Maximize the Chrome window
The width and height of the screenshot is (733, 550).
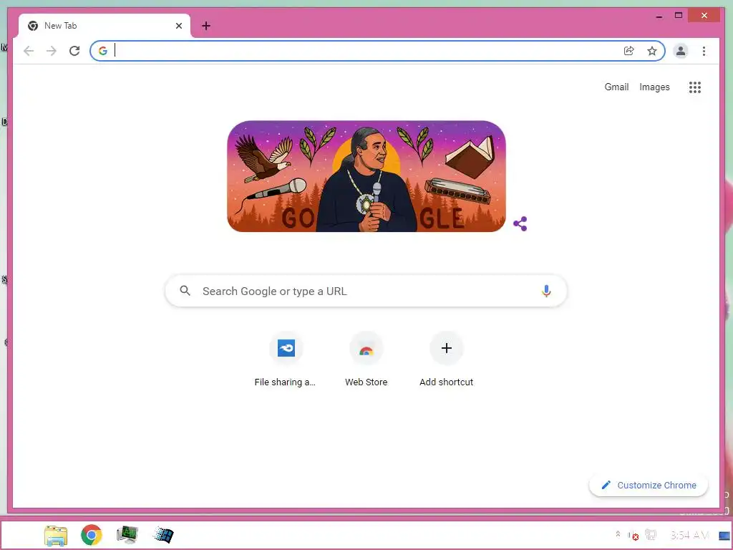point(679,16)
